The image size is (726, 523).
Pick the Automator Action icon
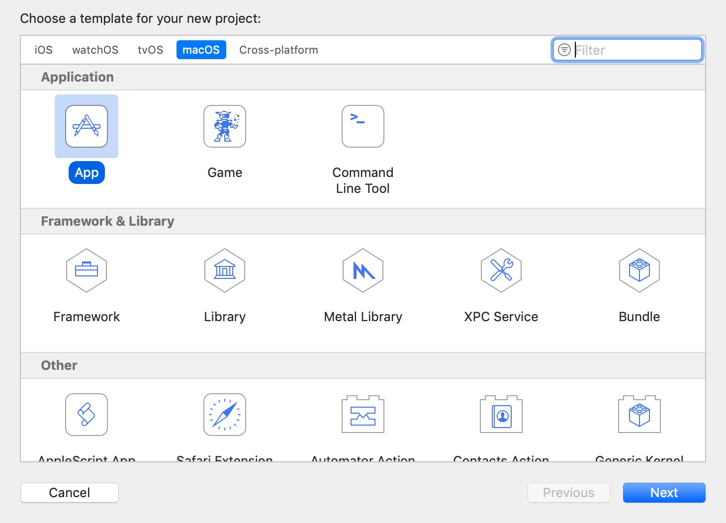click(363, 415)
